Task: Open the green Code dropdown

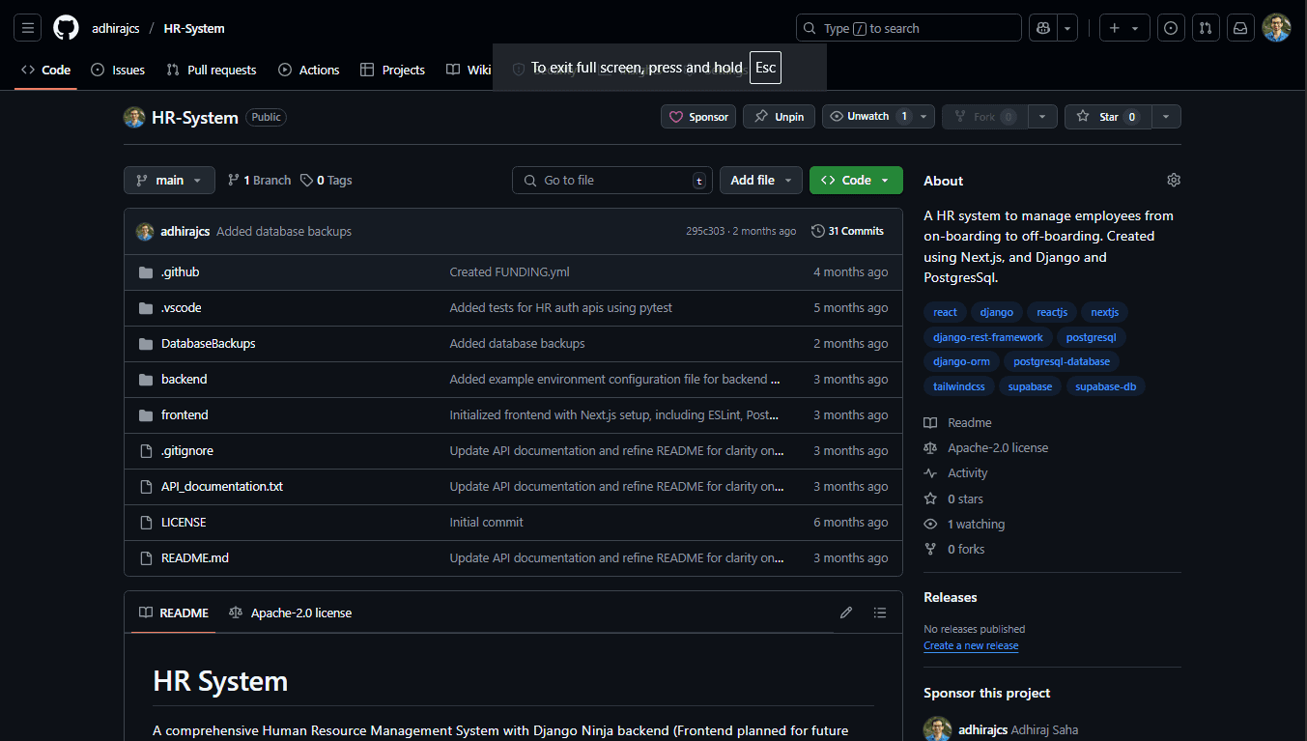Action: [856, 181]
